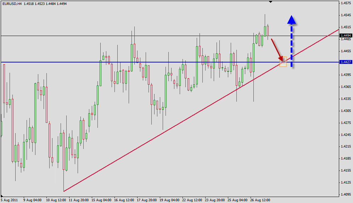Click the 1.4515 price axis label
The height and width of the screenshot is (203, 353).
coord(346,27)
